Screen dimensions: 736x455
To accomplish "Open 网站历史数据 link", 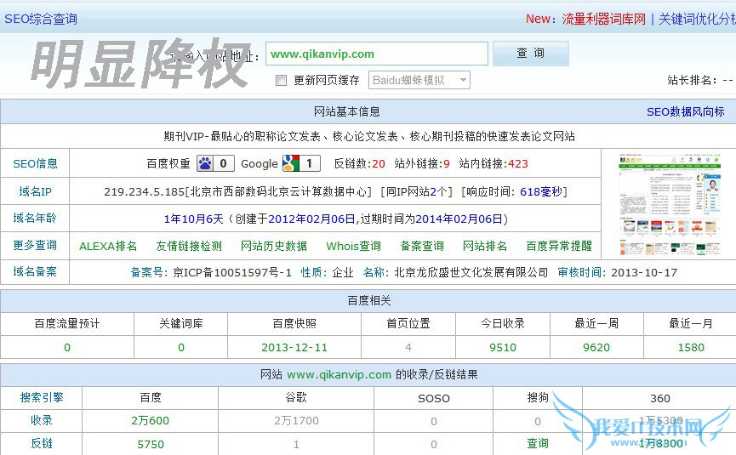I will click(273, 246).
